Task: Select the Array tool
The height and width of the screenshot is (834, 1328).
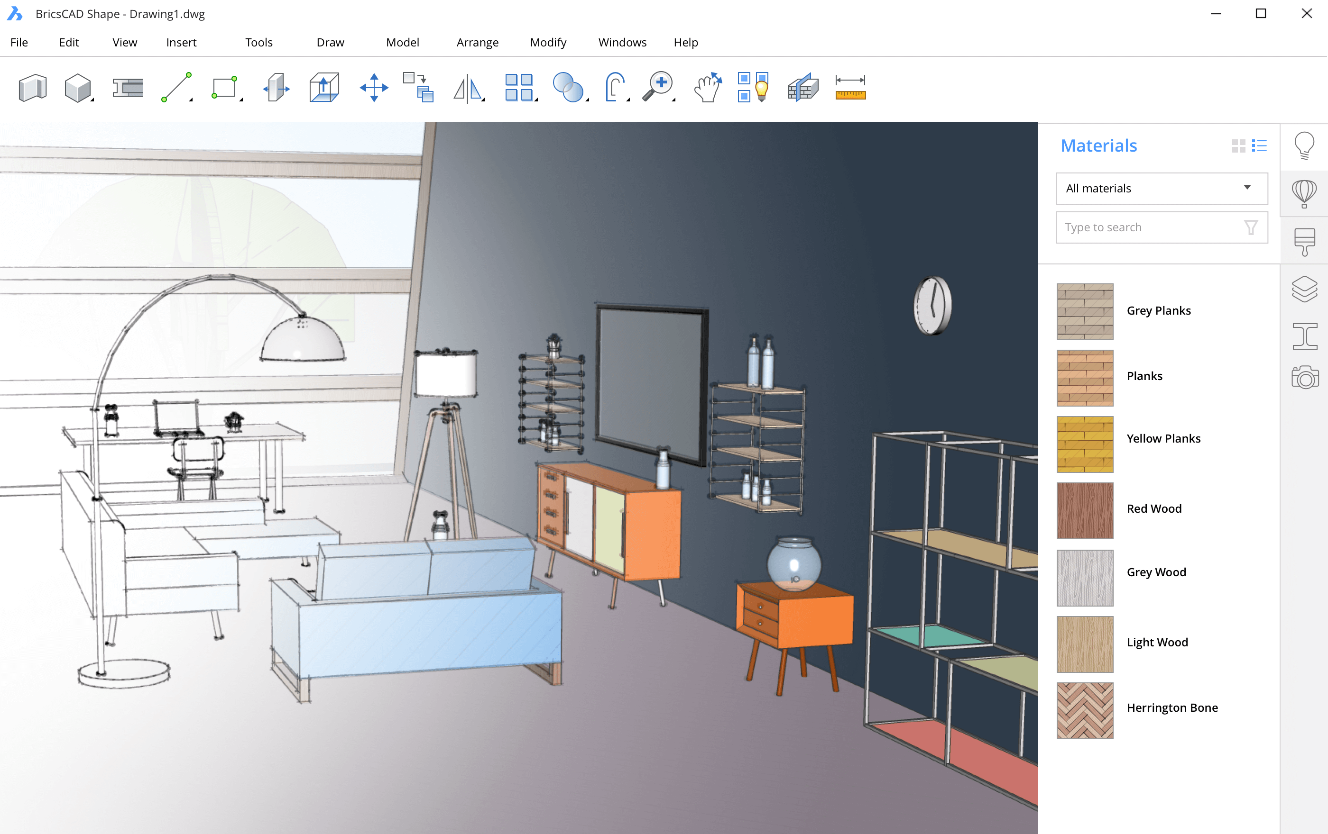Action: (519, 87)
